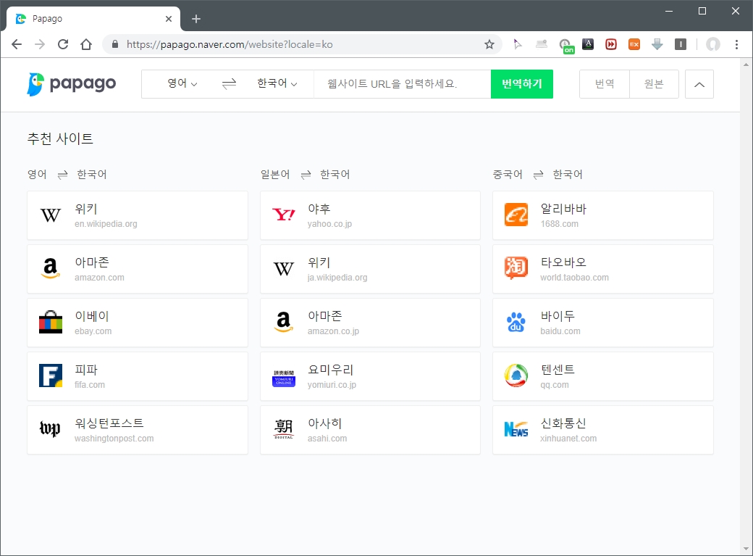Screen dimensions: 753x556
Task: Open the 한국어 target language dropdown
Action: coord(277,83)
